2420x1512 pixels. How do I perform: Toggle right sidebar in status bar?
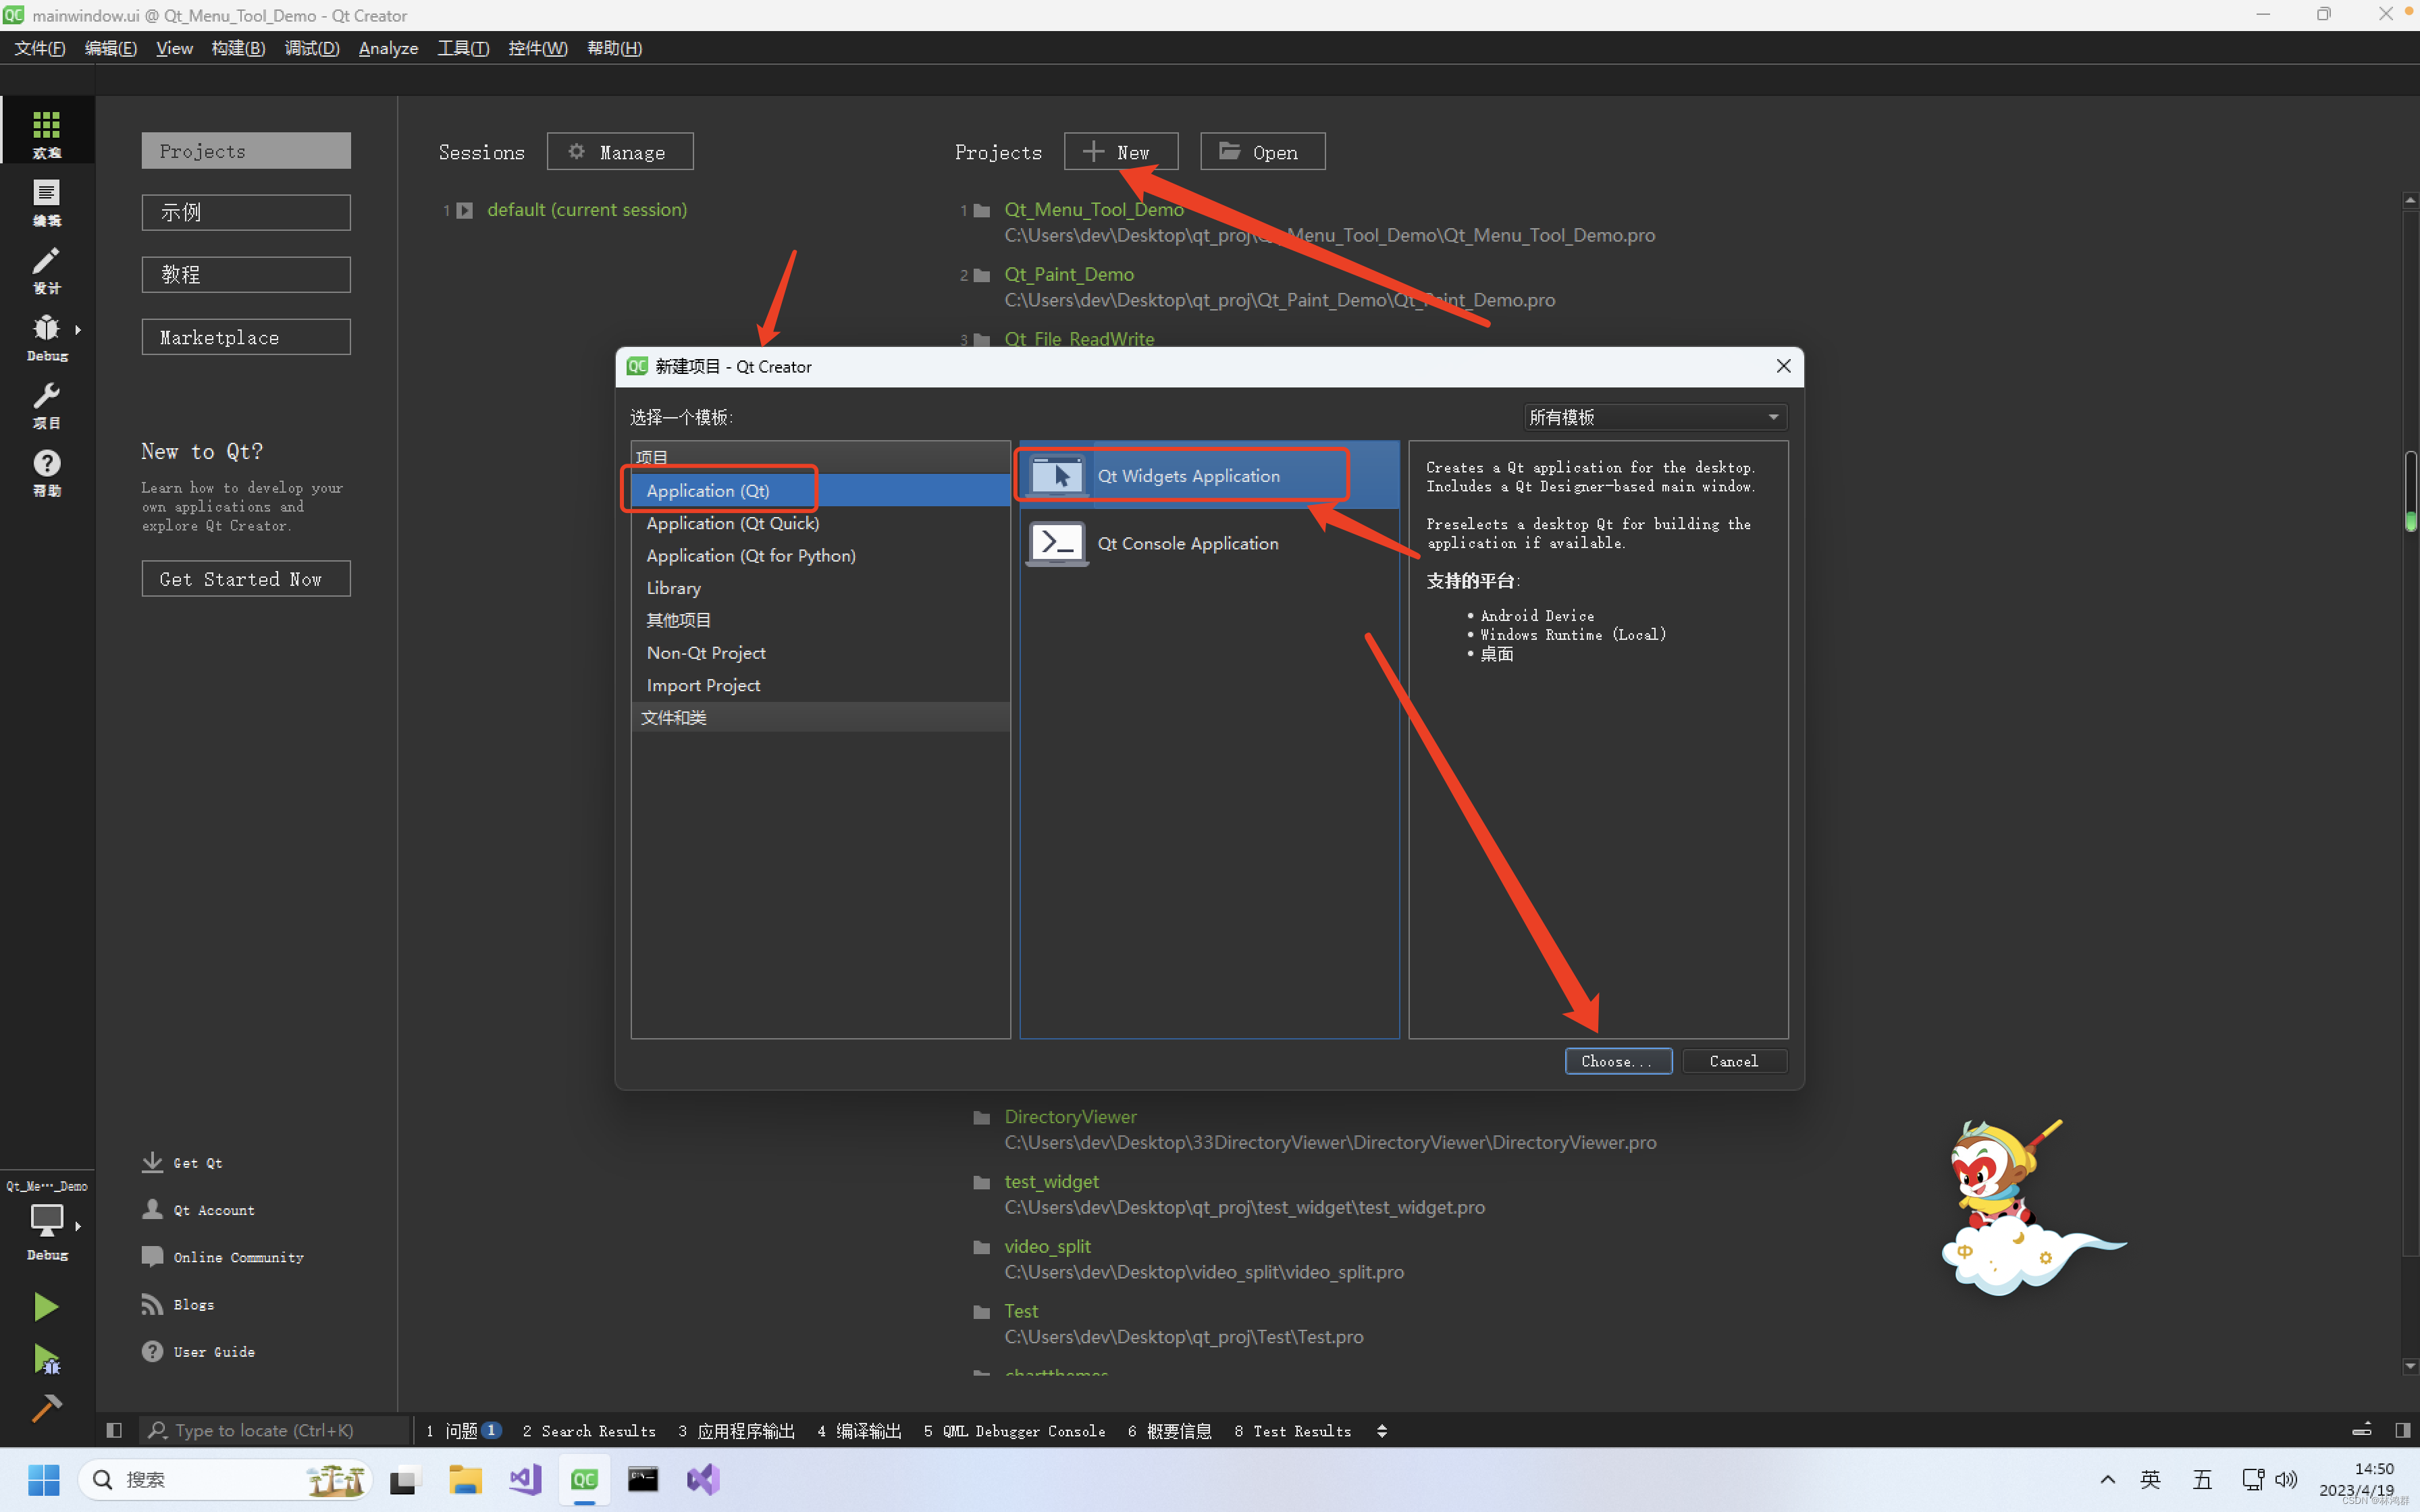(x=2402, y=1430)
